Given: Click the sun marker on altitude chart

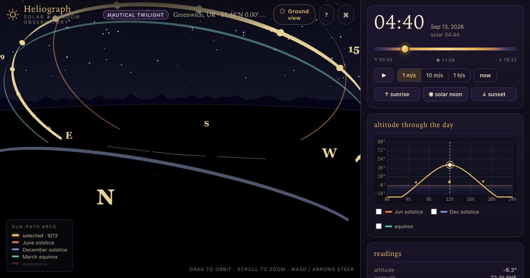Looking at the screenshot, I should [x=450, y=165].
